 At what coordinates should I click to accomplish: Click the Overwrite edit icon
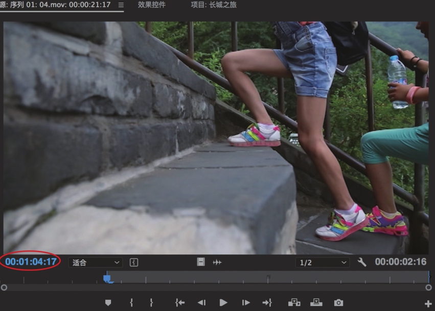(x=316, y=302)
